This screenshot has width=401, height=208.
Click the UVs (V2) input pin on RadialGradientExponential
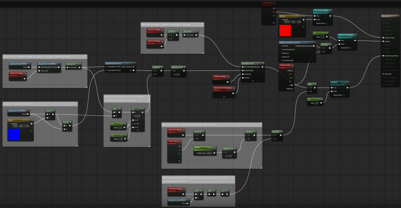281,46
